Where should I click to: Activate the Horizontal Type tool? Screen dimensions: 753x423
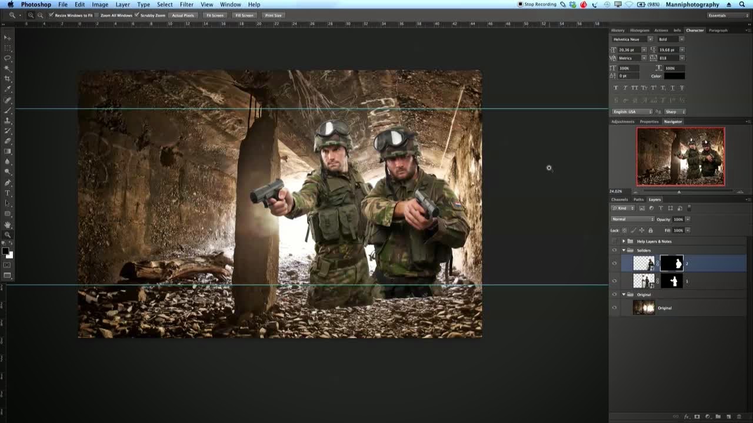tap(8, 193)
